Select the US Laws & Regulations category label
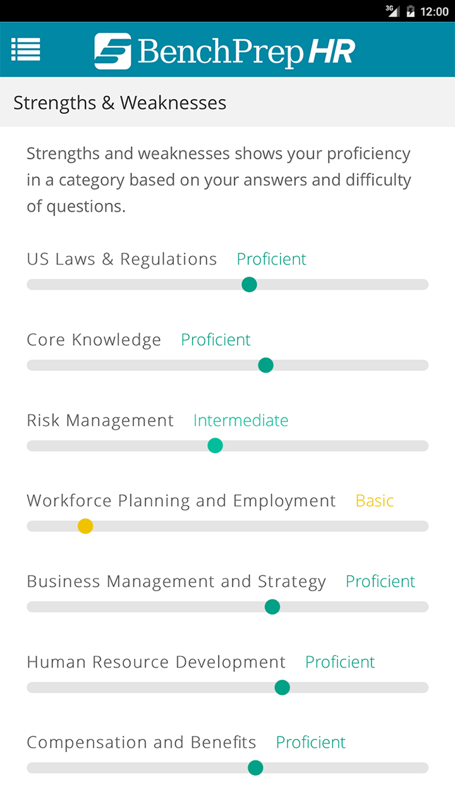Viewport: 455px width, 809px height. (x=122, y=259)
